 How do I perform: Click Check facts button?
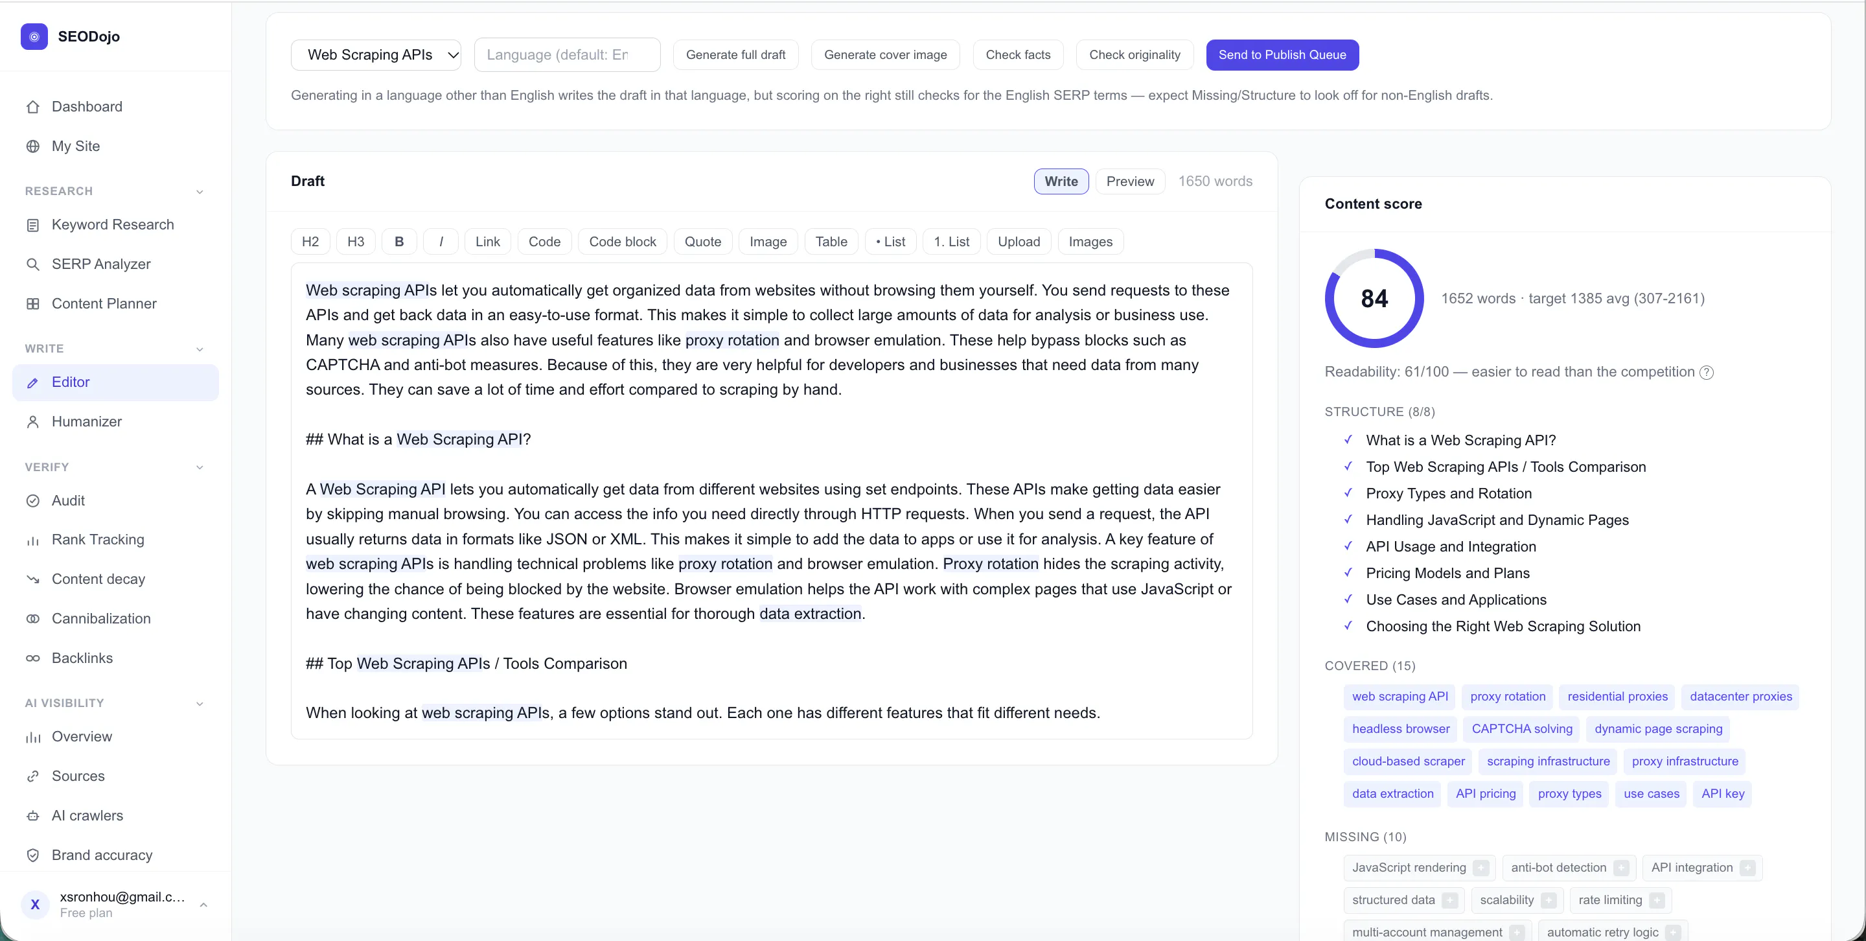pyautogui.click(x=1018, y=55)
